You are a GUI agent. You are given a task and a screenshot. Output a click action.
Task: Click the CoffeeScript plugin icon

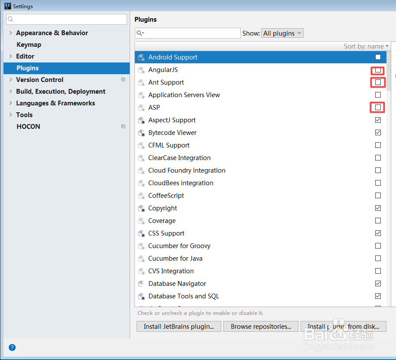[x=141, y=195]
